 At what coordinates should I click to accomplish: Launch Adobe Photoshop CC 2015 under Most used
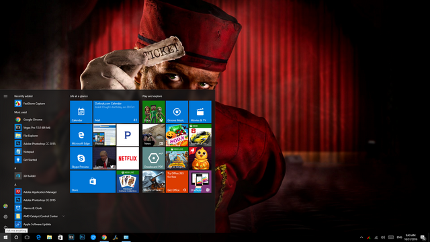pos(40,143)
